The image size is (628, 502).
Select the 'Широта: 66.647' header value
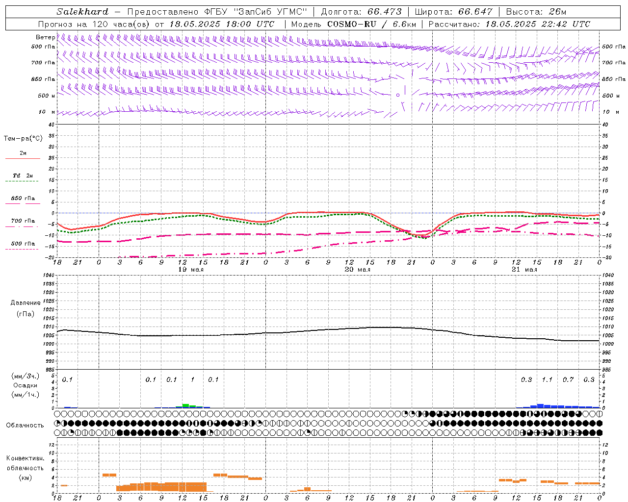[x=454, y=12]
